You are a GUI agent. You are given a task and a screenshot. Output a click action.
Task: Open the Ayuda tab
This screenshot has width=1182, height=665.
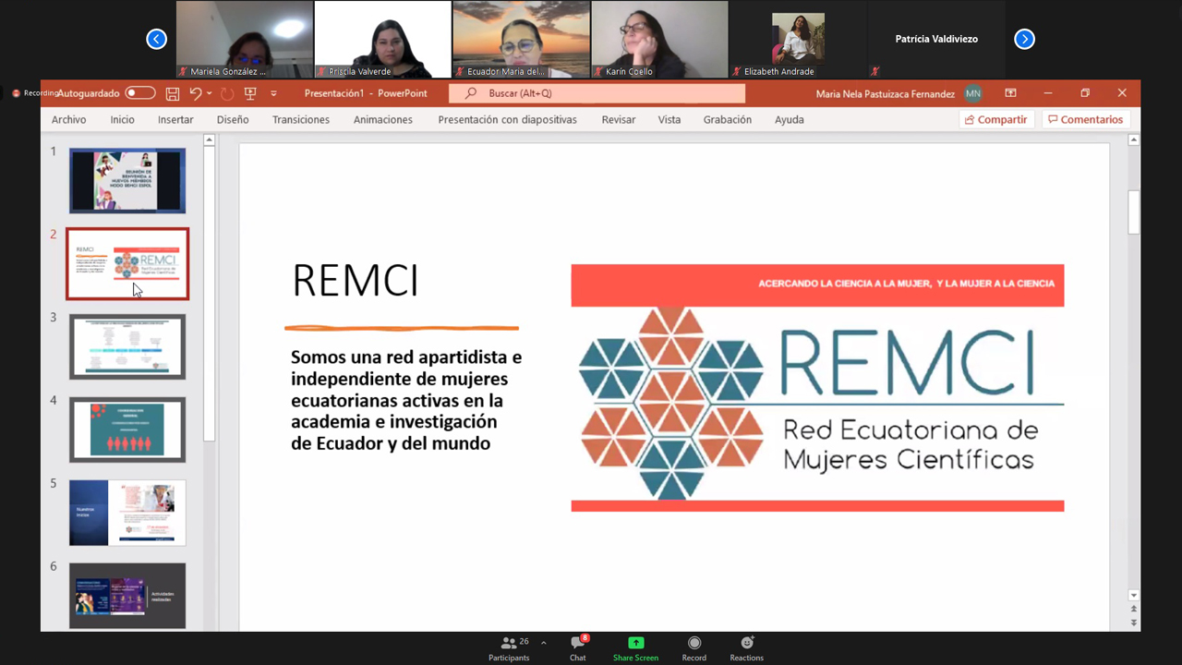790,119
